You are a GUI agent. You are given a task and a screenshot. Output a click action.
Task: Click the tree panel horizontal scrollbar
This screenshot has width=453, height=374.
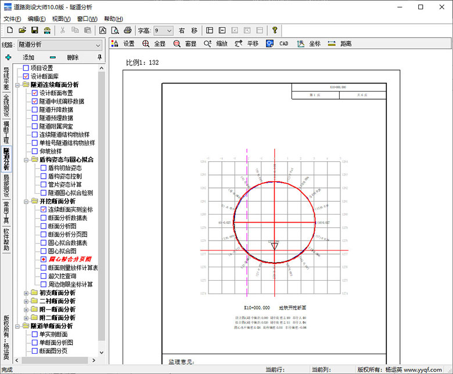(x=55, y=361)
